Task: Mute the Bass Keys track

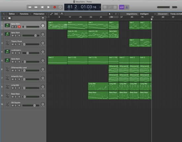Action: click(x=13, y=97)
